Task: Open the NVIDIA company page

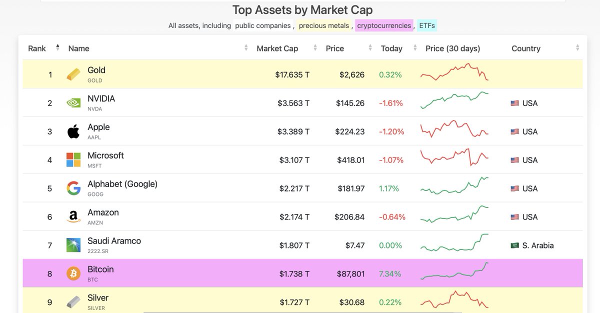Action: tap(101, 98)
